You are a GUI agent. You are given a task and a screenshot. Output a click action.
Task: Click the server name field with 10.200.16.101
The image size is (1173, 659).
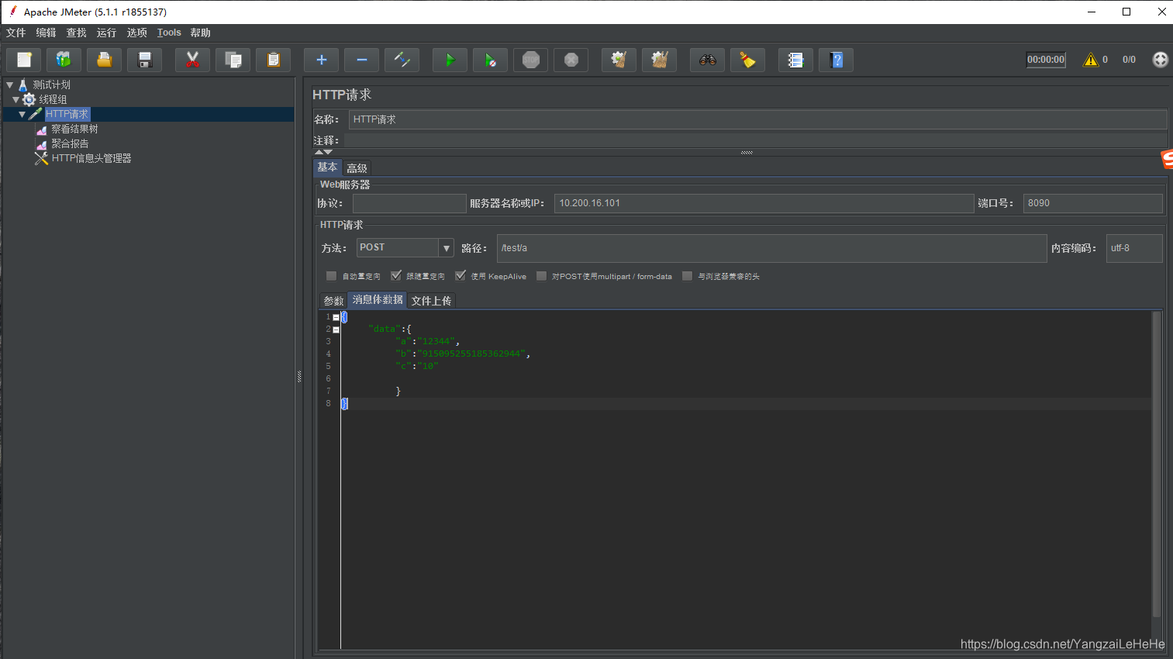click(764, 203)
